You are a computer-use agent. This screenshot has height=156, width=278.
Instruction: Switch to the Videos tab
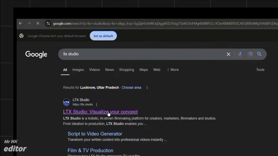[94, 70]
